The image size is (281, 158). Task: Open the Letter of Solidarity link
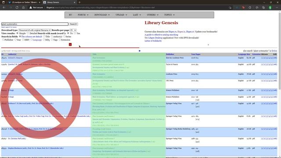click(153, 41)
